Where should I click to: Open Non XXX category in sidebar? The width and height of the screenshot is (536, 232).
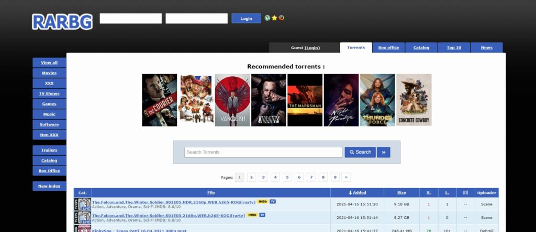[x=49, y=135]
